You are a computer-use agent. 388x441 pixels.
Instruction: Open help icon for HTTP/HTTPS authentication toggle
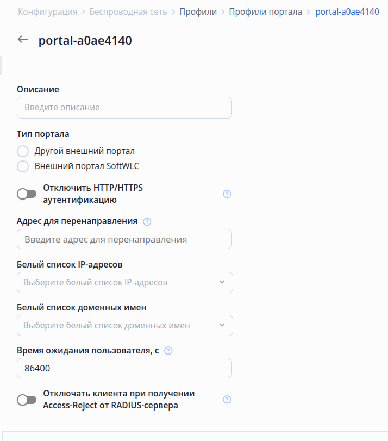click(227, 194)
